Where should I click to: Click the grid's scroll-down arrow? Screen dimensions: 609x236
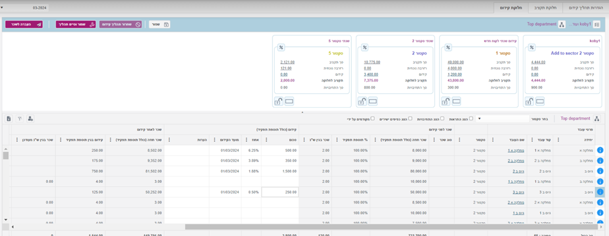(6, 220)
